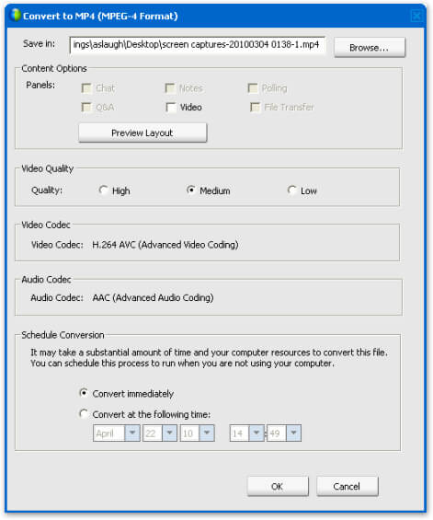Enable the Chat panel checkbox
The image size is (433, 520).
(86, 88)
